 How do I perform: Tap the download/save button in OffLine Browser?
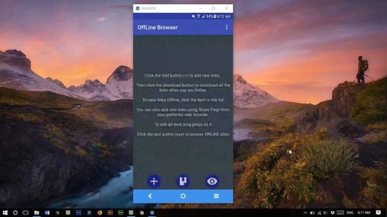(183, 181)
